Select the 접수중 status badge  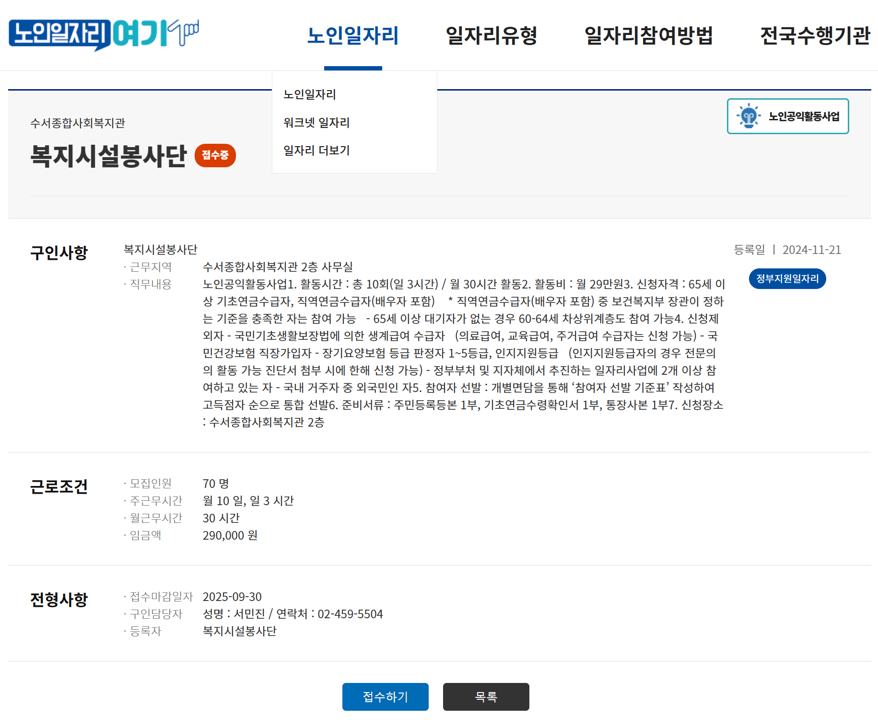point(214,155)
